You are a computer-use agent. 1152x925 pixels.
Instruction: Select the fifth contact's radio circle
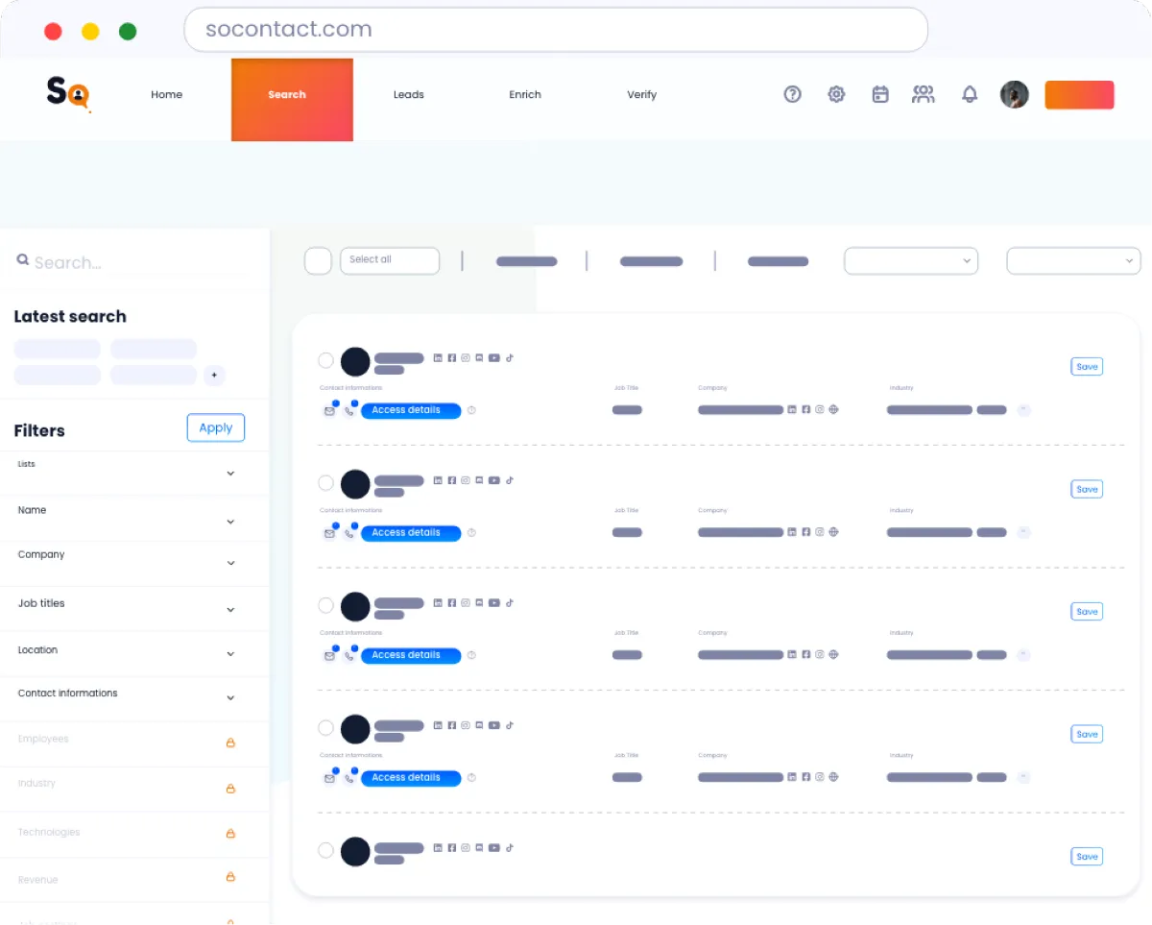[x=326, y=850]
